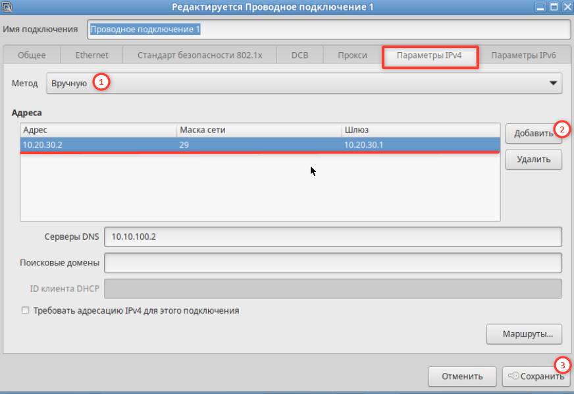Go to Стандарт безопасности 802.1x tab
This screenshot has width=574, height=394.
(200, 55)
